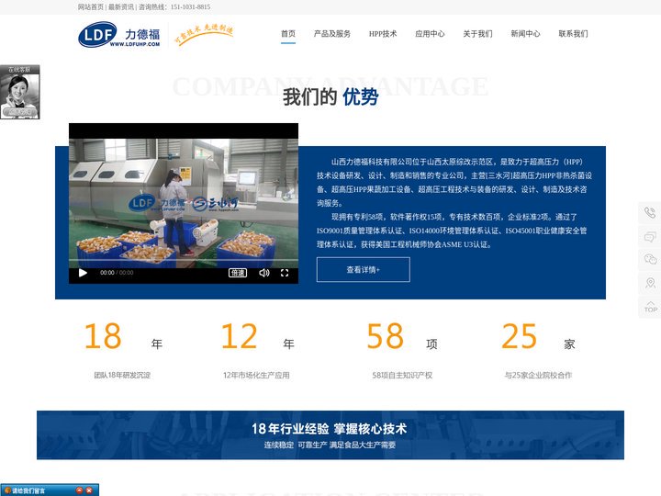
Task: Click the LDF 力德福 logo
Action: click(x=119, y=35)
